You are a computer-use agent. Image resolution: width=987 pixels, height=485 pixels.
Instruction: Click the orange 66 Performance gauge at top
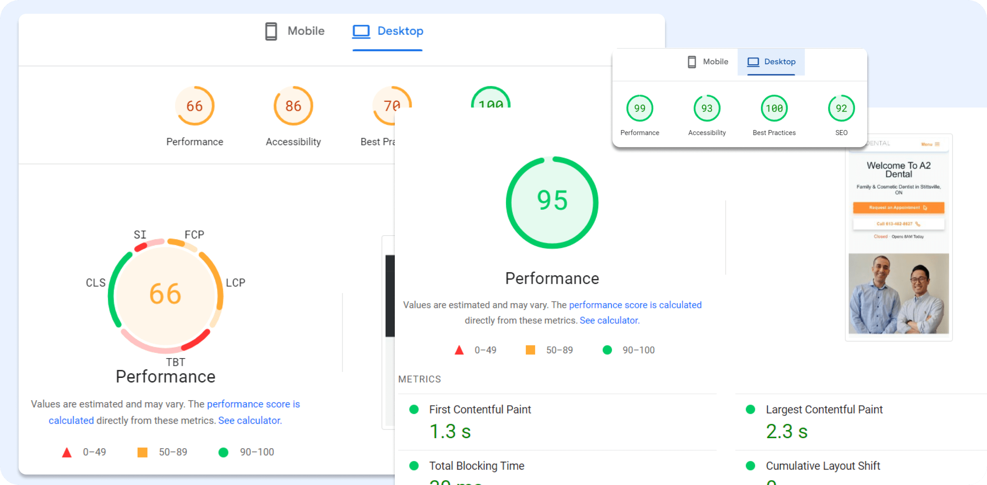[x=195, y=106]
